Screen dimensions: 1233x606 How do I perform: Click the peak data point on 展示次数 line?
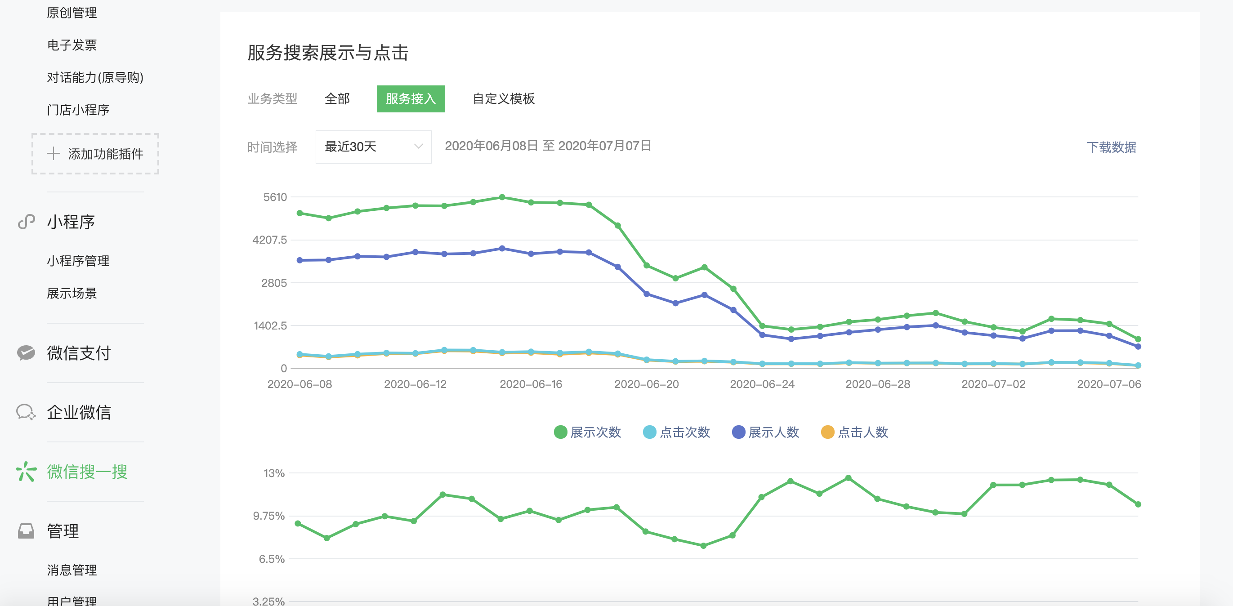tap(502, 197)
